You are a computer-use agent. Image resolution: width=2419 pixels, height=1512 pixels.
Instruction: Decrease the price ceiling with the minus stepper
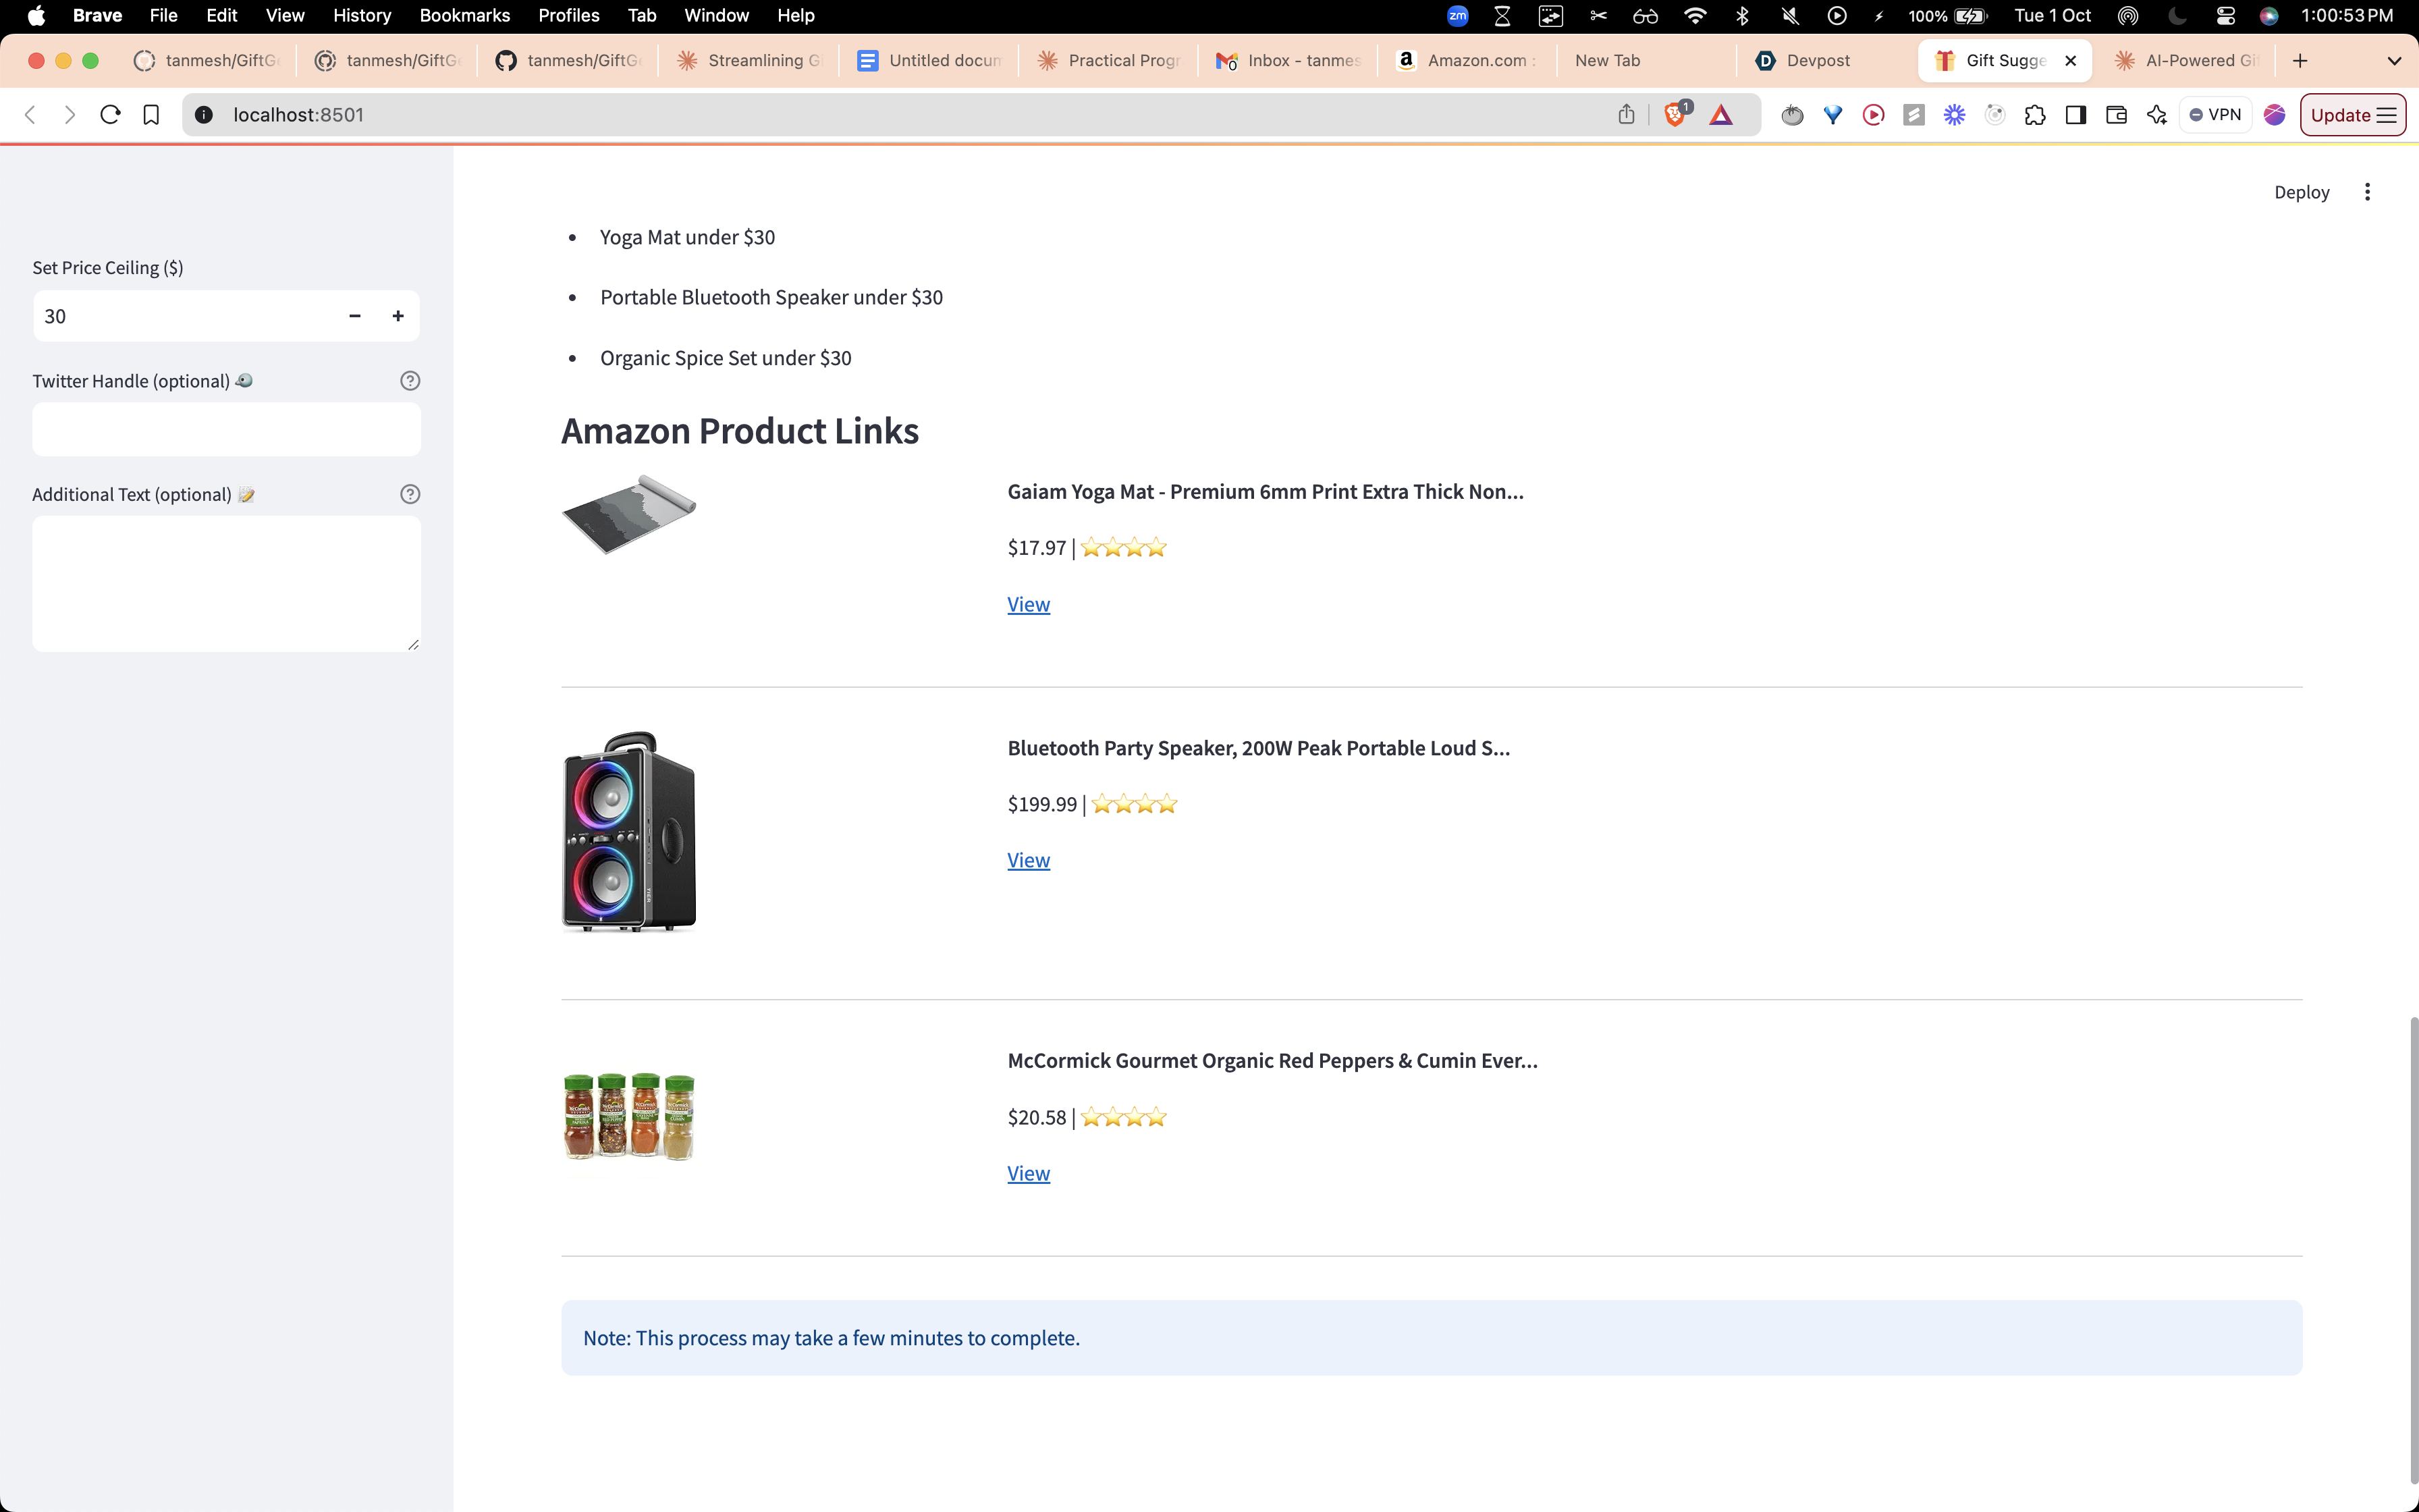(354, 315)
